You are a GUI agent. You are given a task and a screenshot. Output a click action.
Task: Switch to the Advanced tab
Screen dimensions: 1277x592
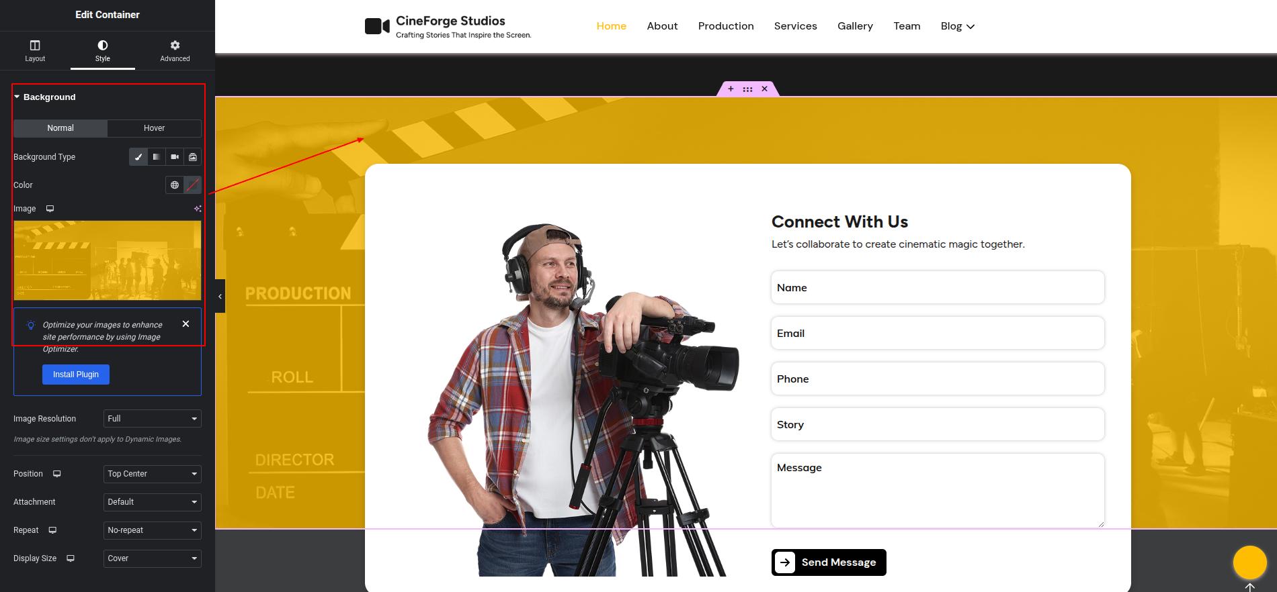(x=175, y=50)
